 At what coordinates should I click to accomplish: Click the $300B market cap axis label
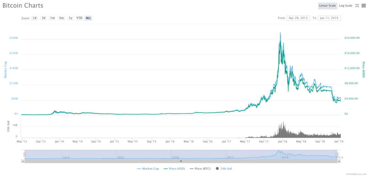tap(13, 38)
